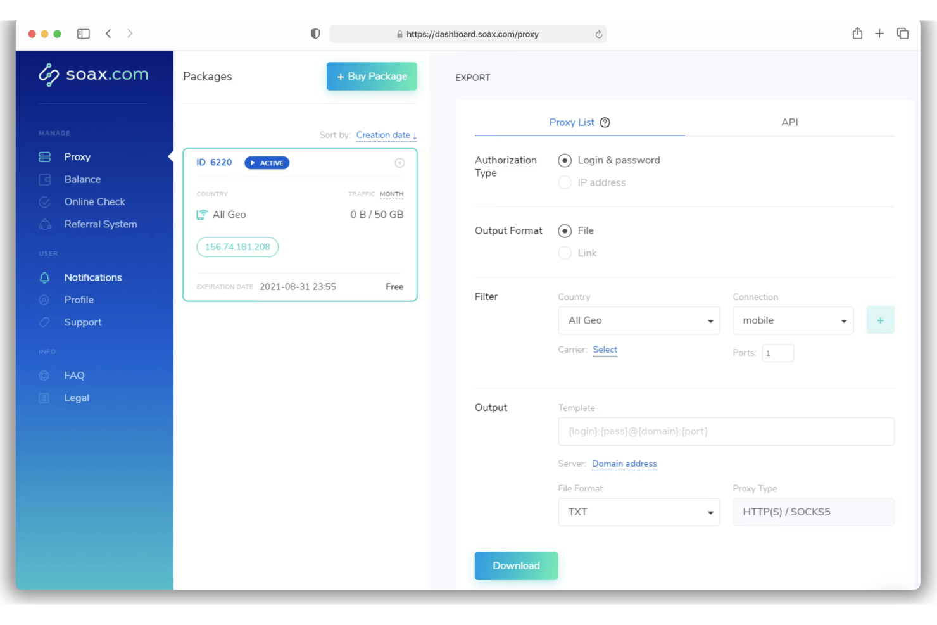Click the Proxy sidebar icon
937x625 pixels.
coord(44,157)
